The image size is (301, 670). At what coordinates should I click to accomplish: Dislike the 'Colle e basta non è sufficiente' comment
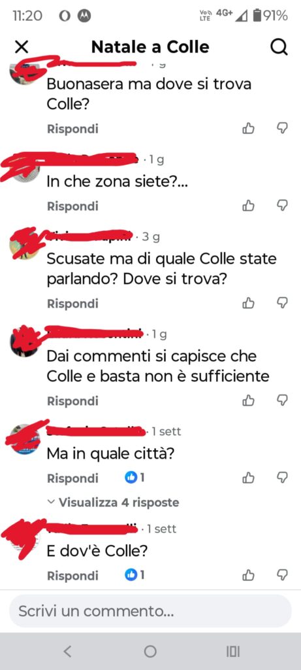[282, 400]
